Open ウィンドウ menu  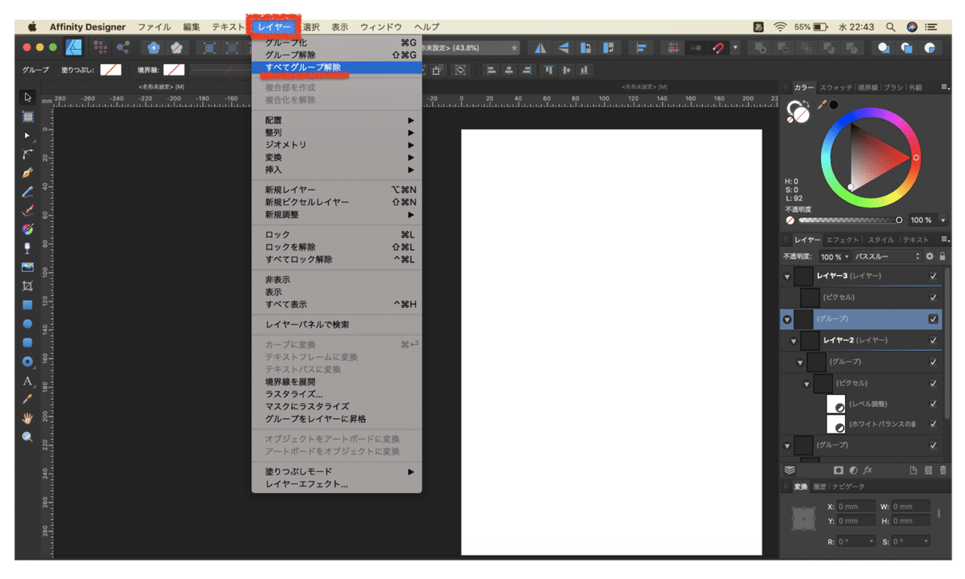[x=381, y=27]
